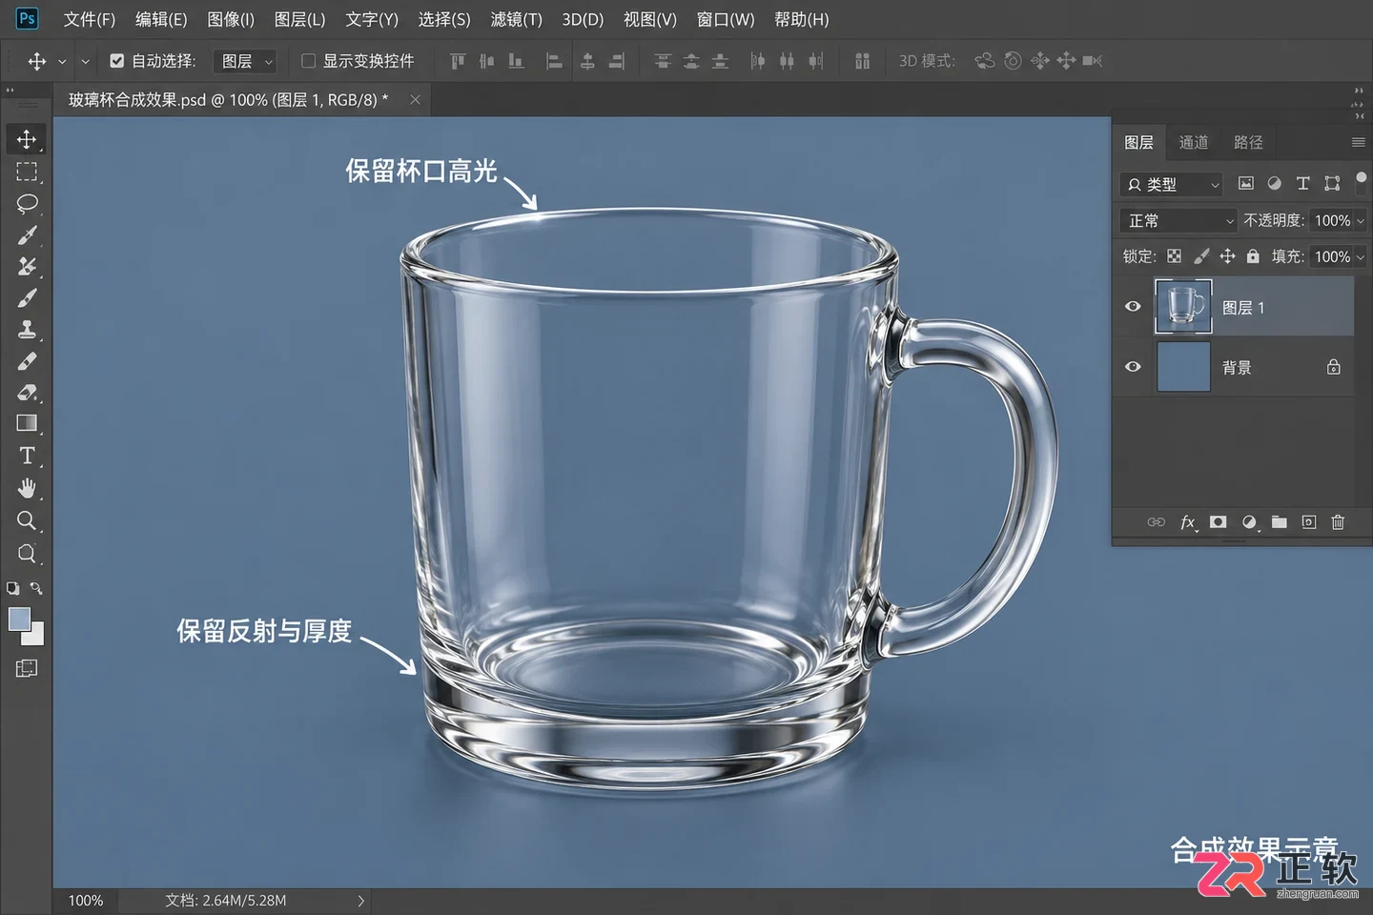Open the 填充 fill arrow

point(1361,256)
